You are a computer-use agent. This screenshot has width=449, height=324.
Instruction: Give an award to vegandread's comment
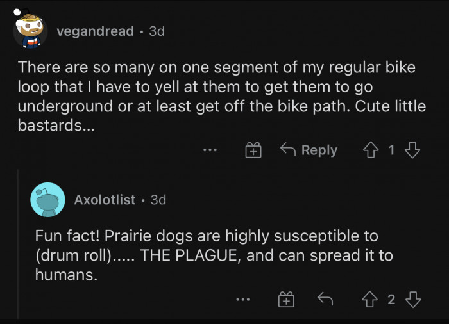[253, 150]
